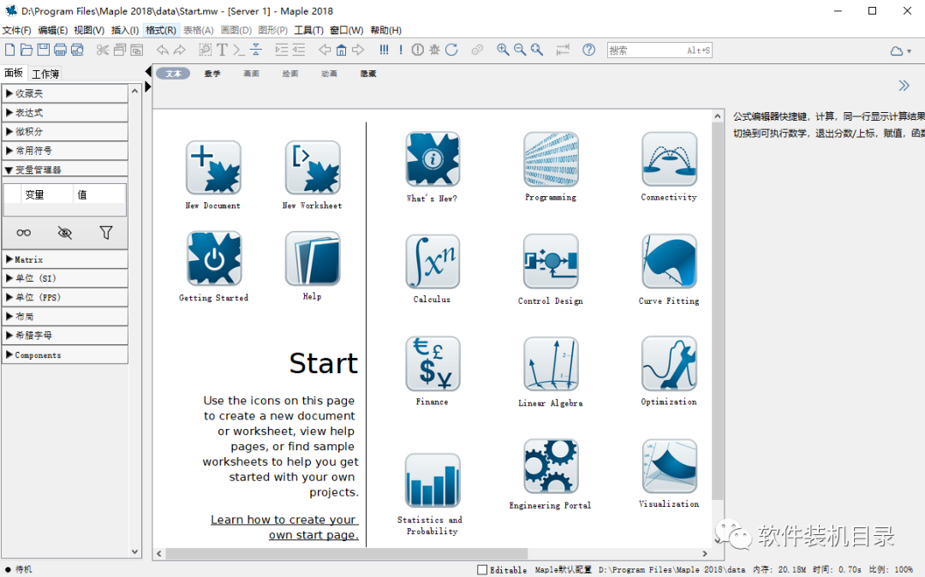This screenshot has width=925, height=577.
Task: Go back with the left arrow icon
Action: tap(325, 51)
